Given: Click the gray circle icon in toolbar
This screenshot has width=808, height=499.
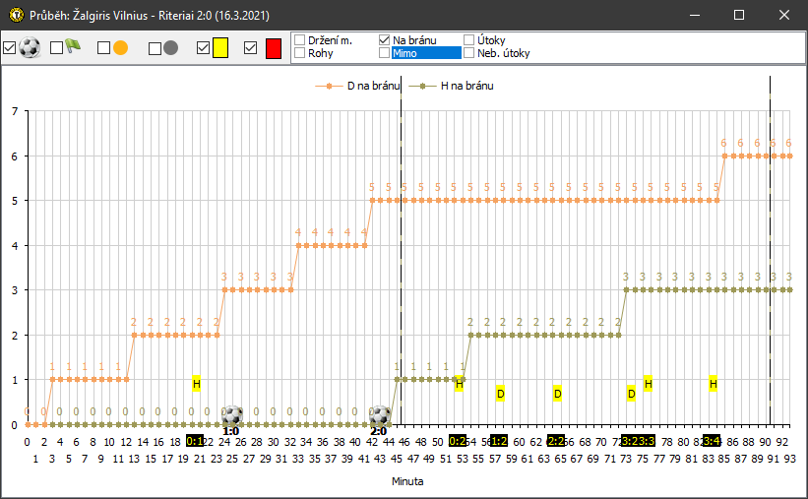Looking at the screenshot, I should [170, 47].
